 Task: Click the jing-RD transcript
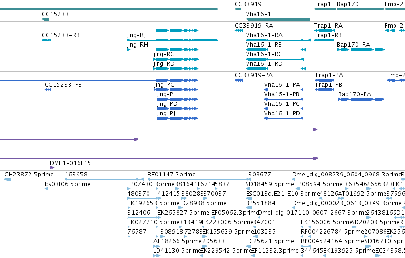pyautogui.click(x=176, y=69)
